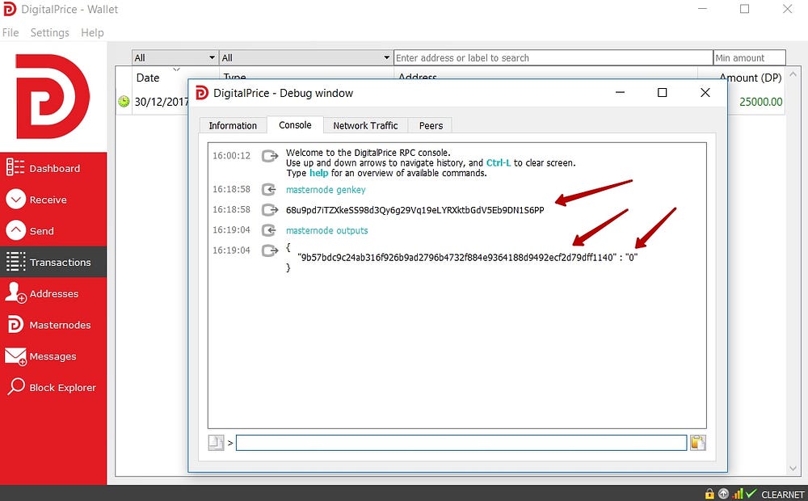Click the Debug window title icon

202,93
